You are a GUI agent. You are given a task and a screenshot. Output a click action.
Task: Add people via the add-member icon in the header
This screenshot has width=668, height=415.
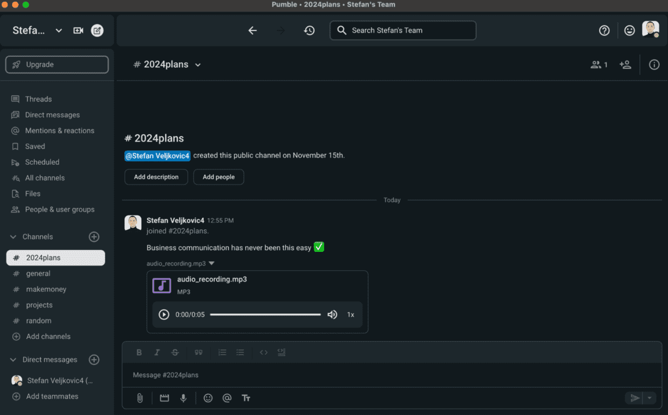626,64
